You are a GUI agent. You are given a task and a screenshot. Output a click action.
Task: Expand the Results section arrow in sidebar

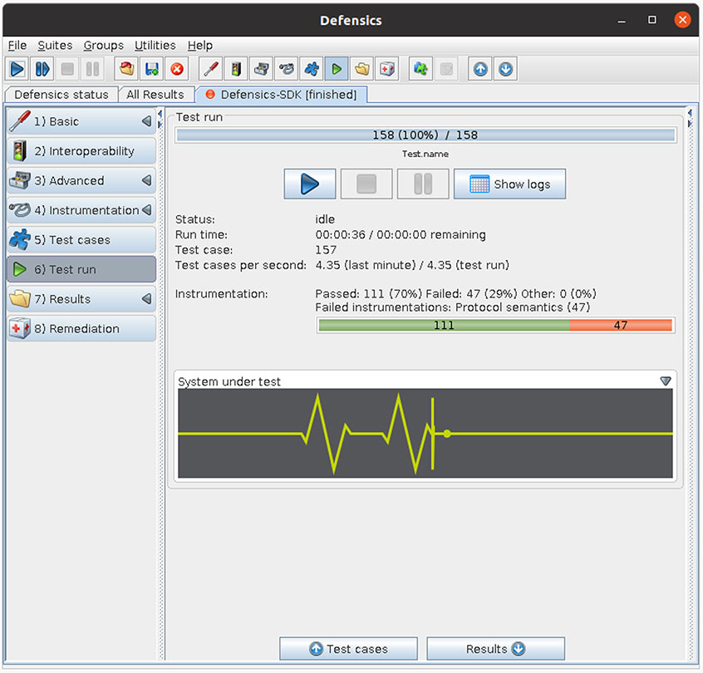pyautogui.click(x=146, y=299)
